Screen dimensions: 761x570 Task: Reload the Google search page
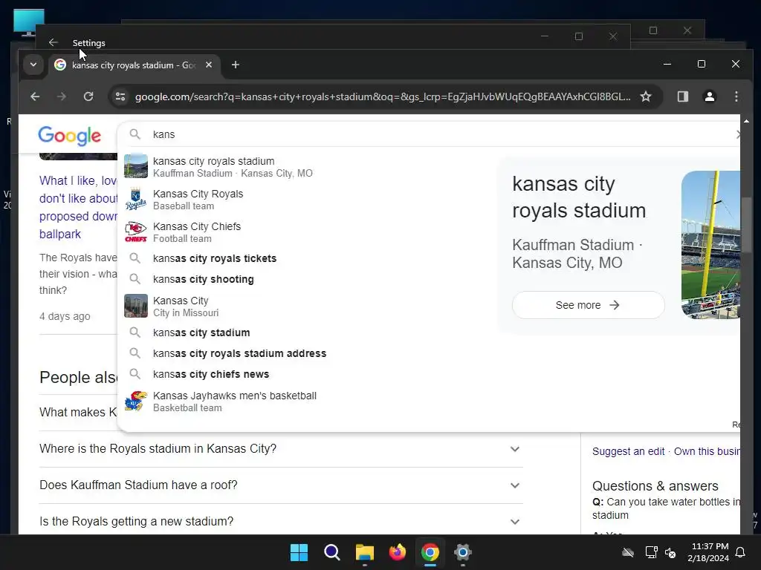[x=88, y=96]
